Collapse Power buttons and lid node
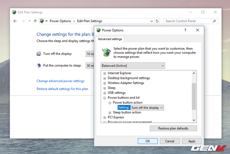The height and width of the screenshot is (154, 230). coord(105,98)
